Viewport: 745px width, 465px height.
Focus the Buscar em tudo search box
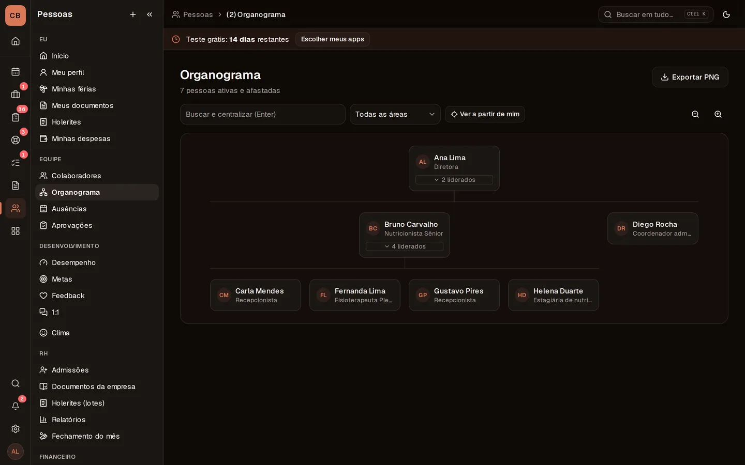656,14
